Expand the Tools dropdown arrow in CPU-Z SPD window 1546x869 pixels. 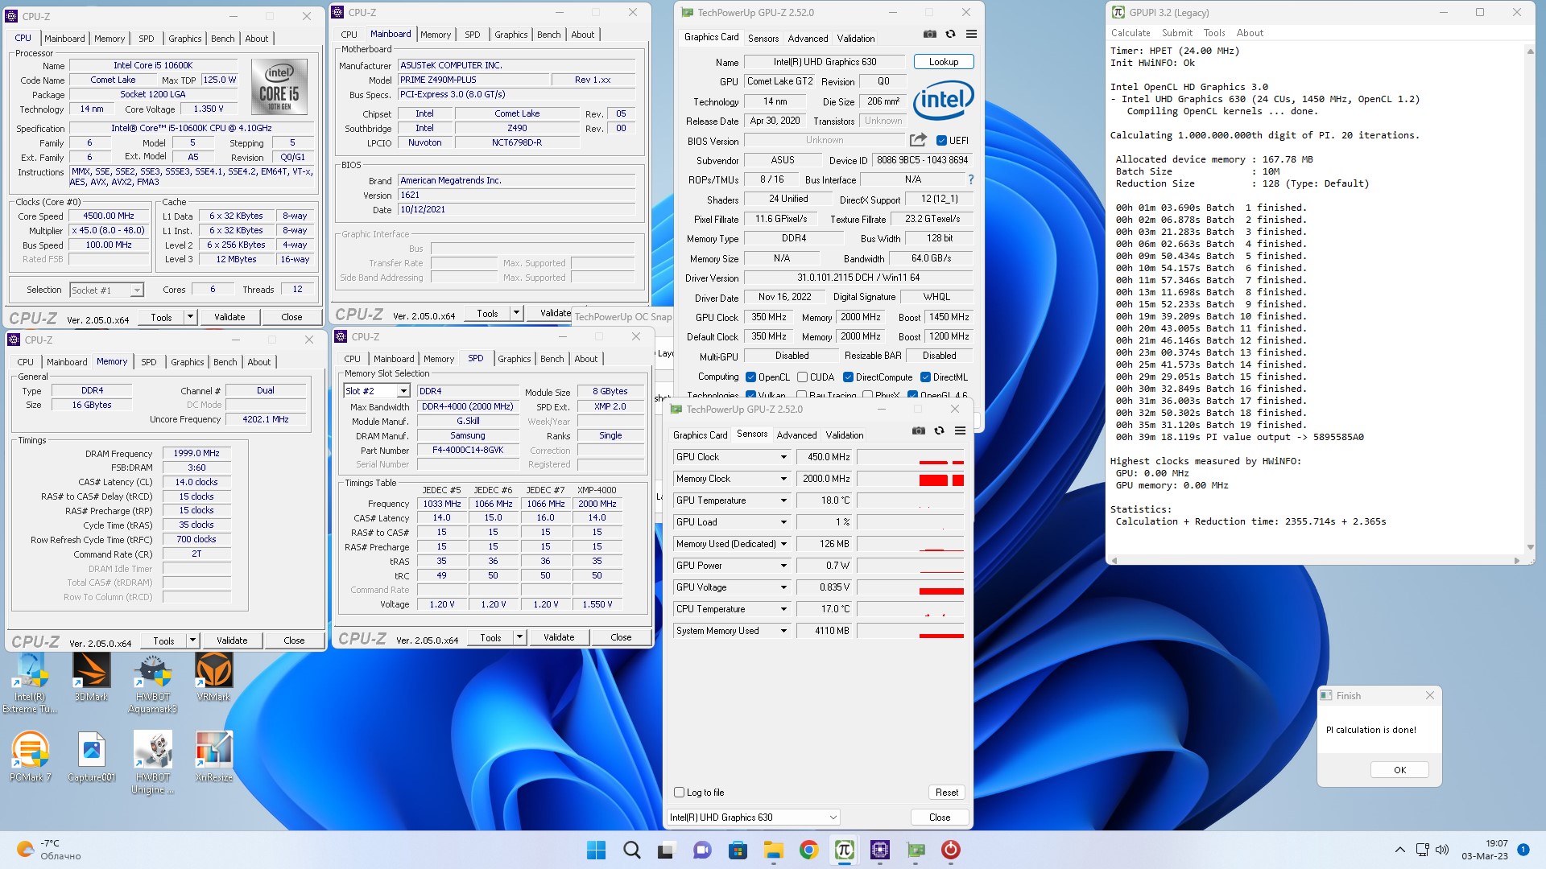(519, 637)
